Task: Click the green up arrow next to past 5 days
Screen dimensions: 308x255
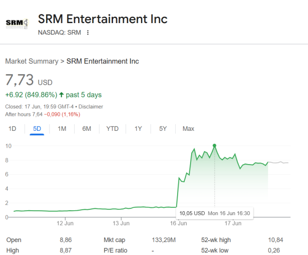Action: click(x=61, y=95)
